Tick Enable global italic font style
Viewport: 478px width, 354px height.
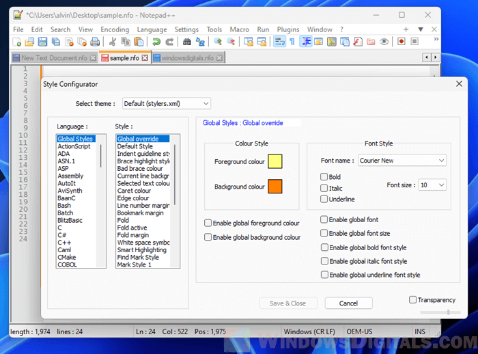pyautogui.click(x=324, y=261)
